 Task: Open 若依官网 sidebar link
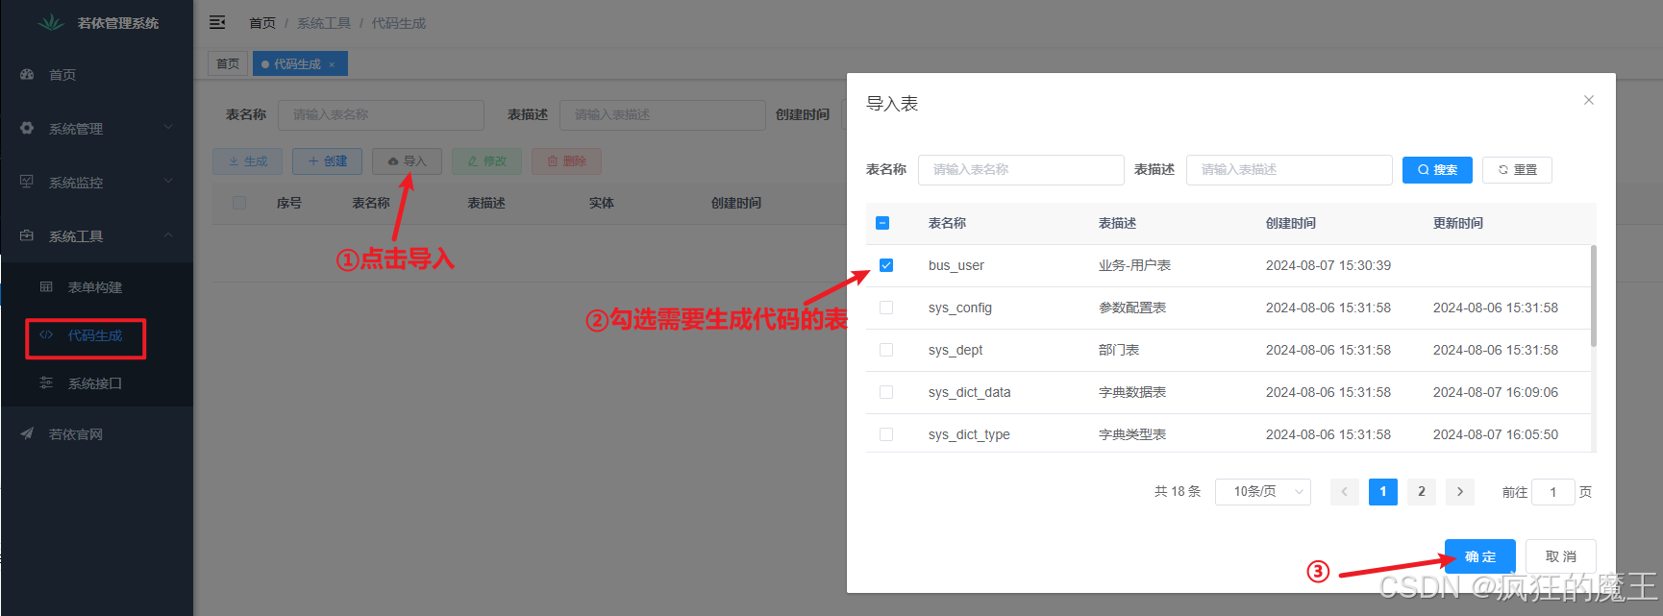pyautogui.click(x=96, y=433)
